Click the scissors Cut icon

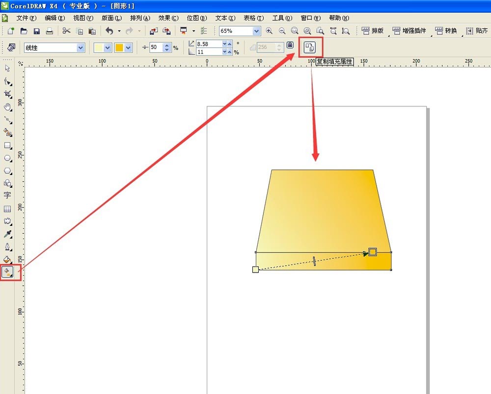pyautogui.click(x=66, y=31)
